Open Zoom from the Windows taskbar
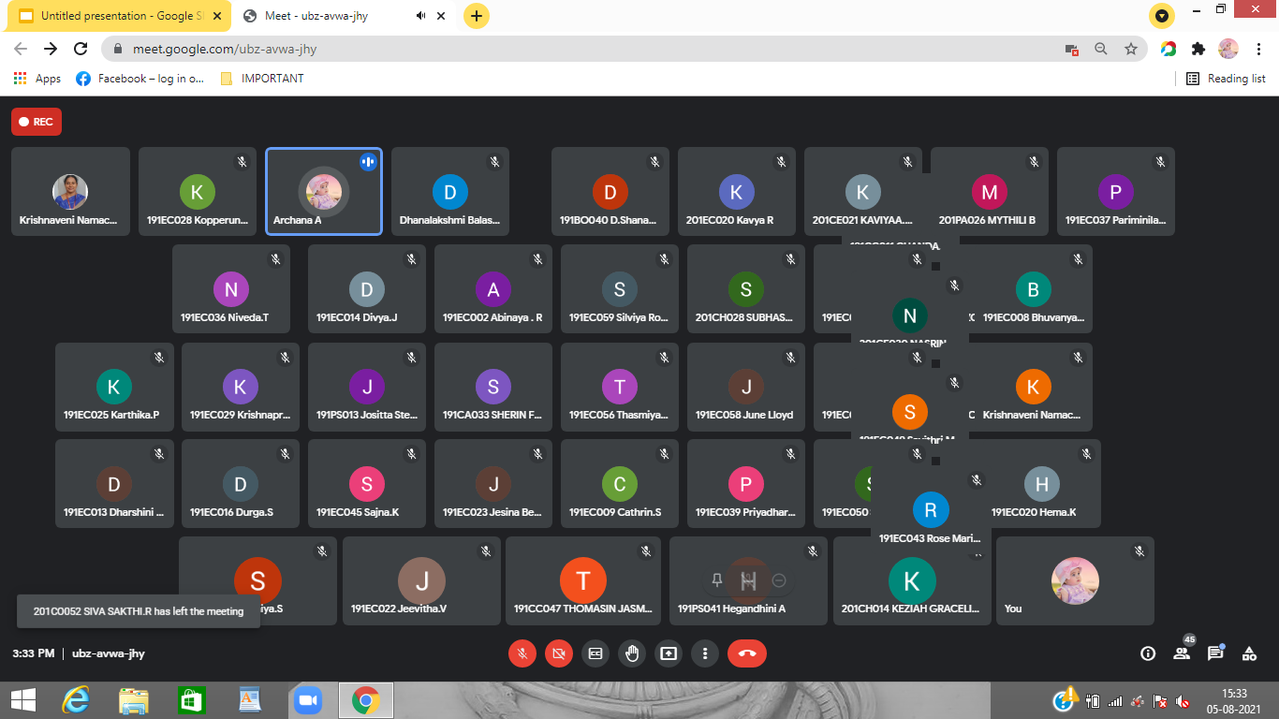Viewport: 1279px width, 719px height. (x=306, y=700)
